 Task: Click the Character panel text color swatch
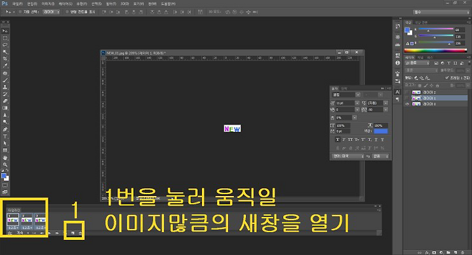pyautogui.click(x=381, y=131)
